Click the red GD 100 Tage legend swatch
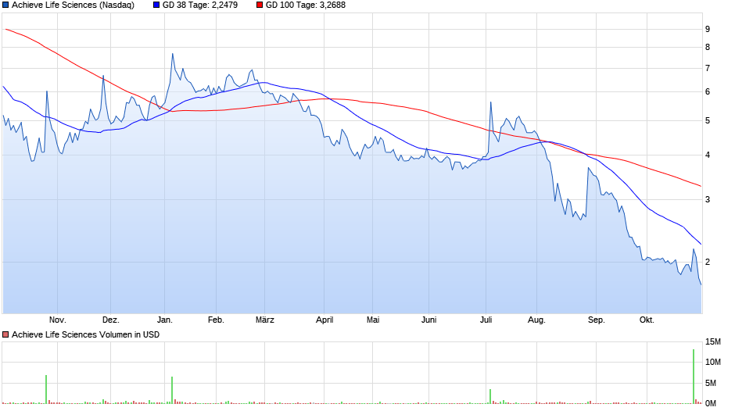The image size is (735, 411). click(260, 5)
